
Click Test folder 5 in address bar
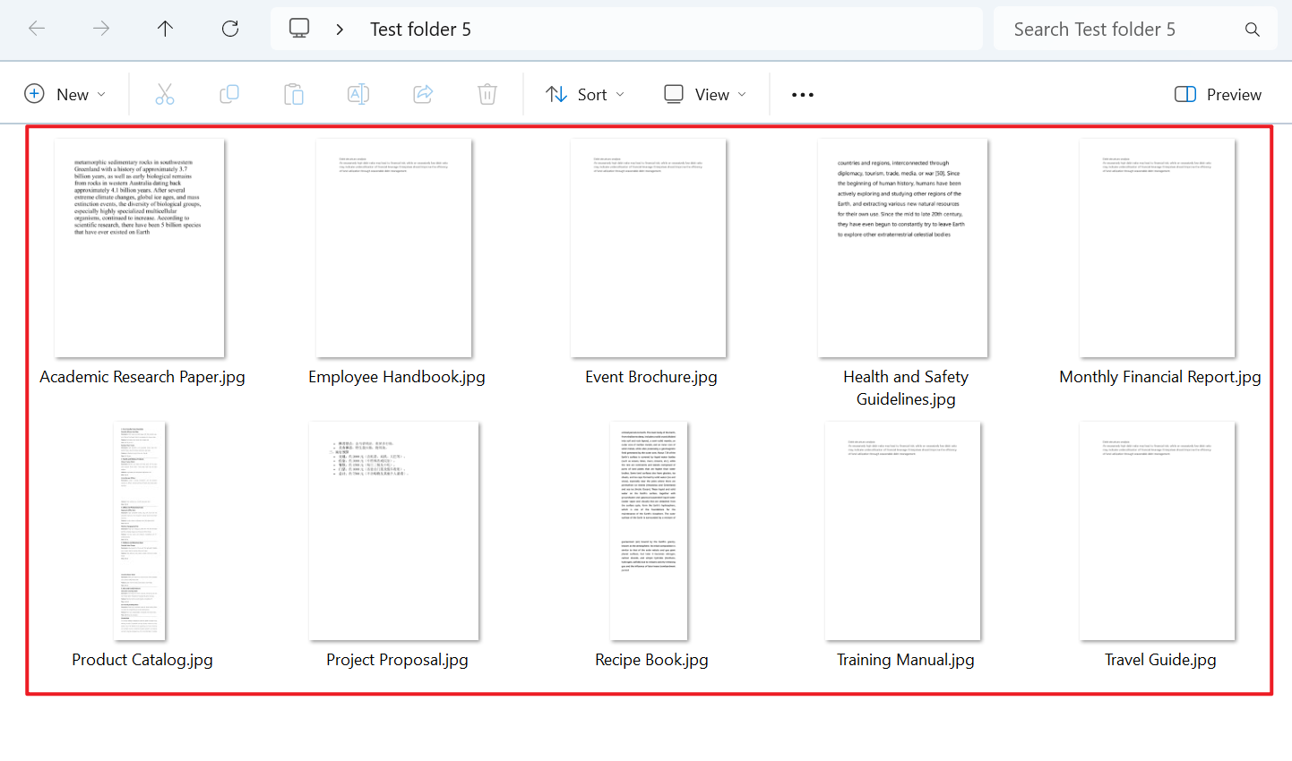(420, 30)
